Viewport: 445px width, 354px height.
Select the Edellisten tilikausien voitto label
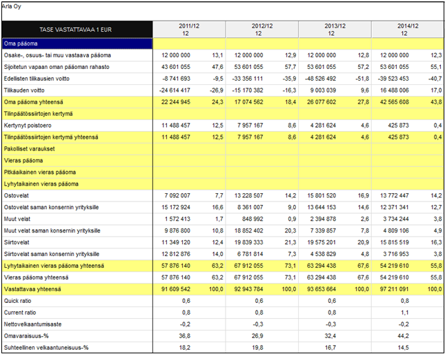[x=37, y=79]
